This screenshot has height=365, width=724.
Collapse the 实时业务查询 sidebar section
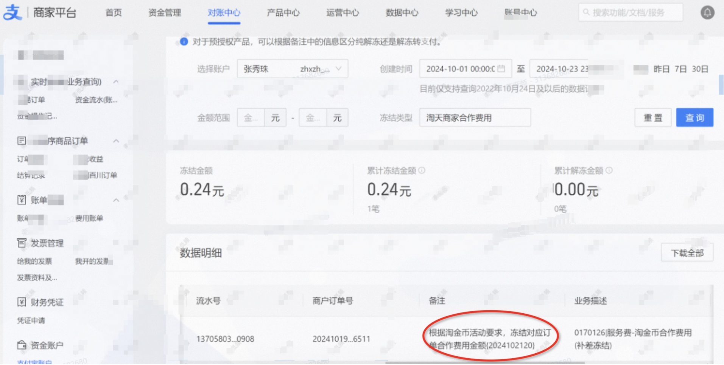coord(116,82)
